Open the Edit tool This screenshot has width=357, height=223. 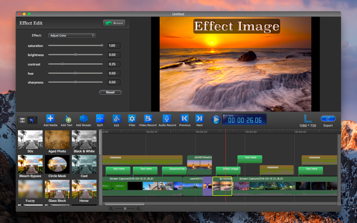click(117, 119)
